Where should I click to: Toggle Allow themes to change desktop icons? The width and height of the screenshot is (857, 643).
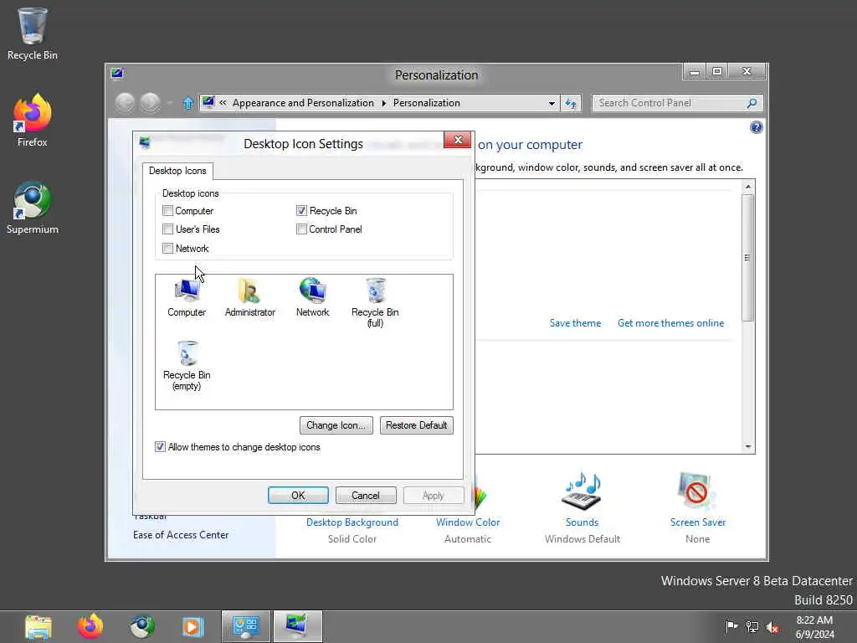[160, 447]
